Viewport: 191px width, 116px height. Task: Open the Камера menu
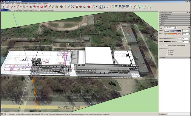click(x=18, y=4)
